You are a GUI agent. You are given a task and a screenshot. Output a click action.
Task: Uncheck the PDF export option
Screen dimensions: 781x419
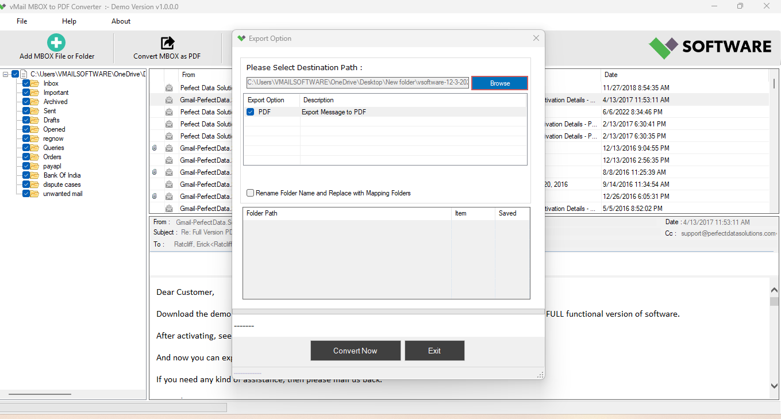250,112
